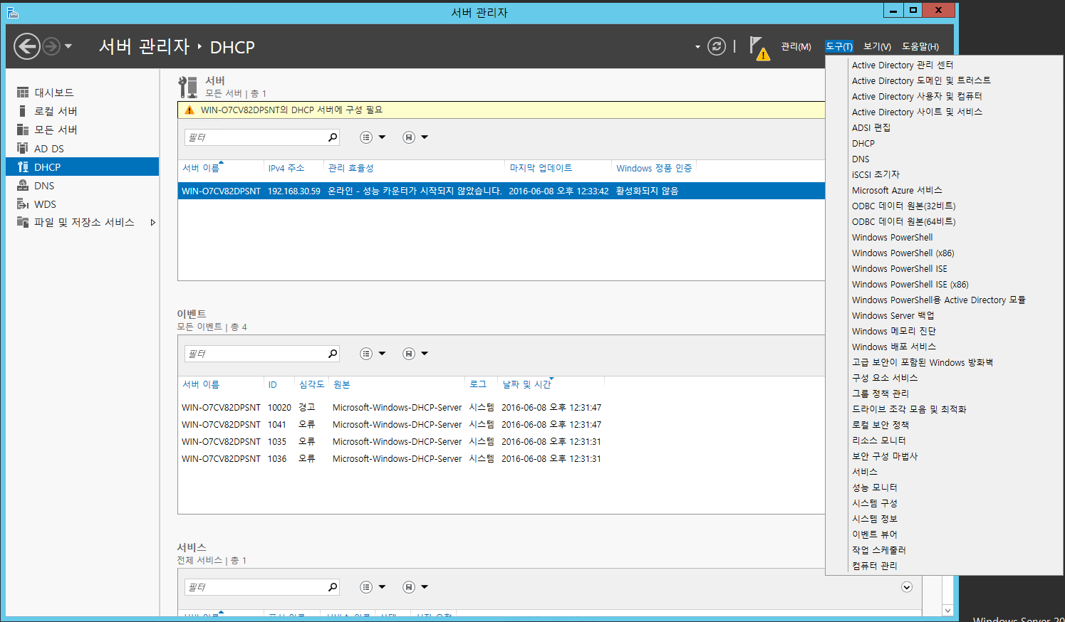Open the Manage (관리) menu
1065x622 pixels.
(x=796, y=47)
